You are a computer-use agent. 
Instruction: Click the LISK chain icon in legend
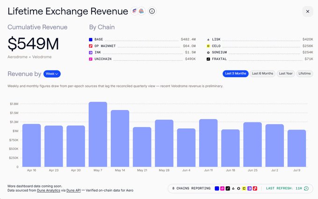click(208, 40)
